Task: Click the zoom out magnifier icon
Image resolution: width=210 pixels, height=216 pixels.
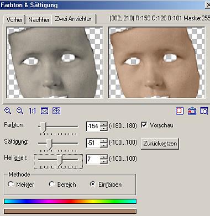Action: click(20, 111)
